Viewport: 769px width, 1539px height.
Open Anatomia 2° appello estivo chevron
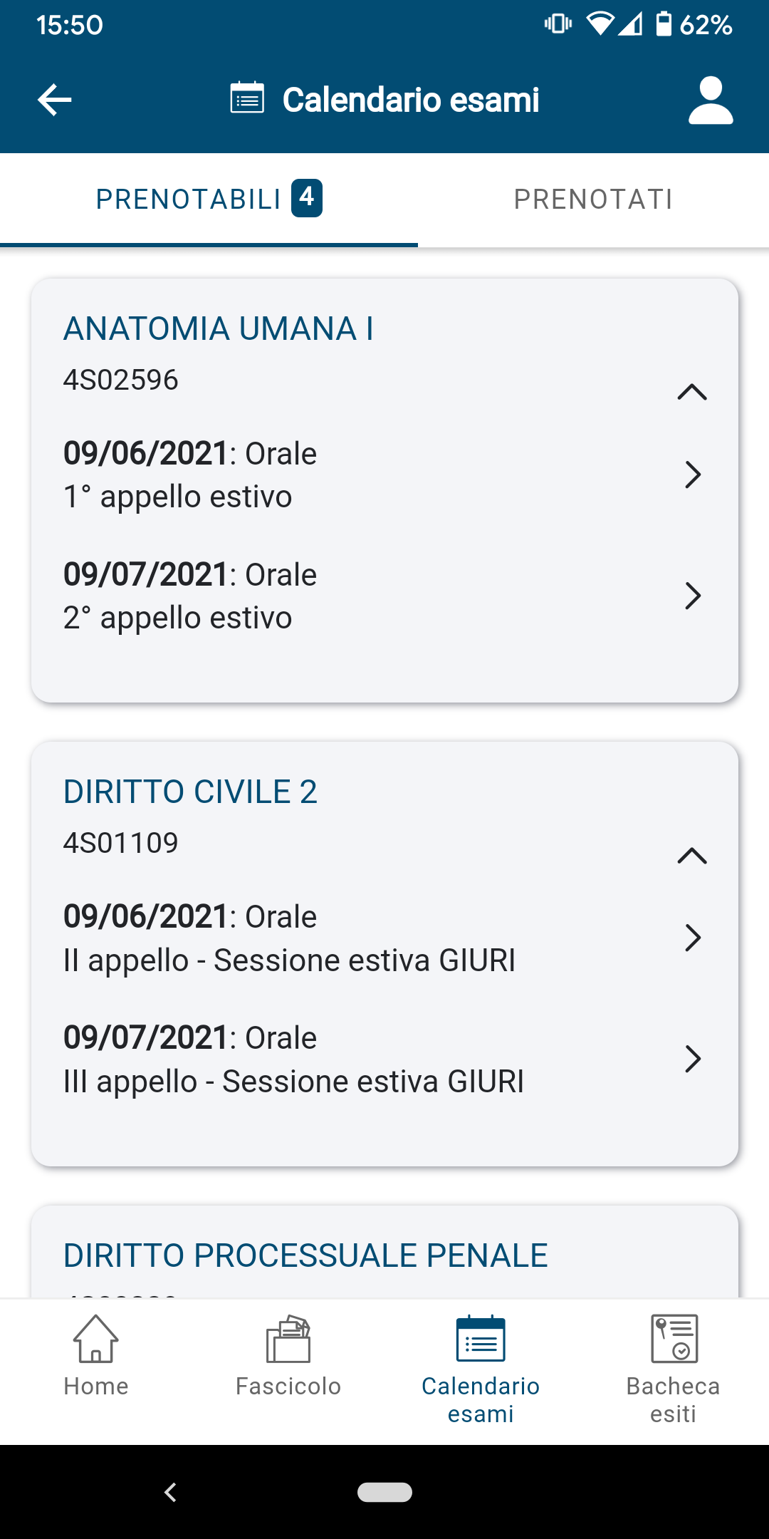(693, 596)
